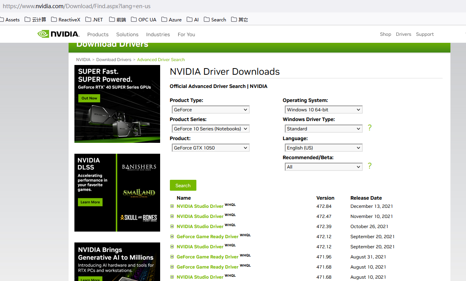Open the Industries menu
The image size is (466, 281).
click(158, 34)
